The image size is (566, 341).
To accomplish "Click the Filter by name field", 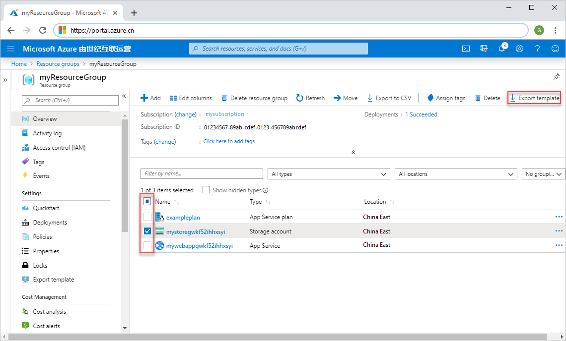I will 202,174.
